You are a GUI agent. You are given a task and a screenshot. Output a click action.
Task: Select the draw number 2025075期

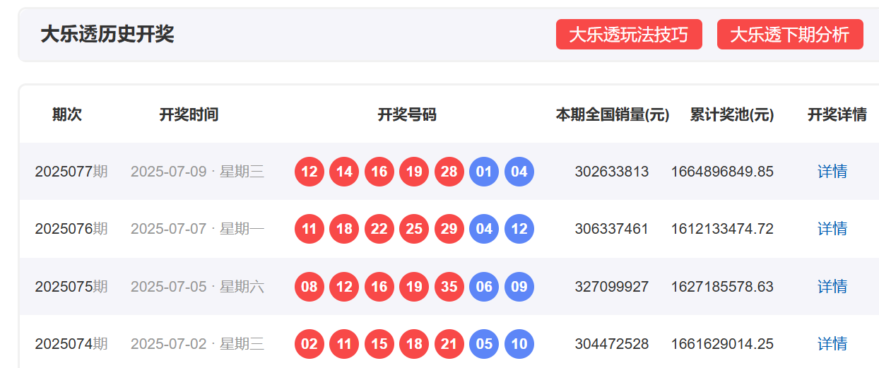(71, 287)
